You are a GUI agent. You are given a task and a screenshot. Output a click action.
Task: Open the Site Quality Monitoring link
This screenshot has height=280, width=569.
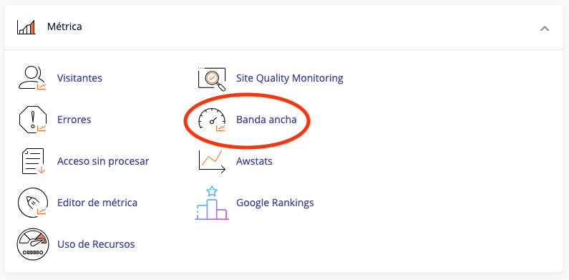pyautogui.click(x=290, y=78)
